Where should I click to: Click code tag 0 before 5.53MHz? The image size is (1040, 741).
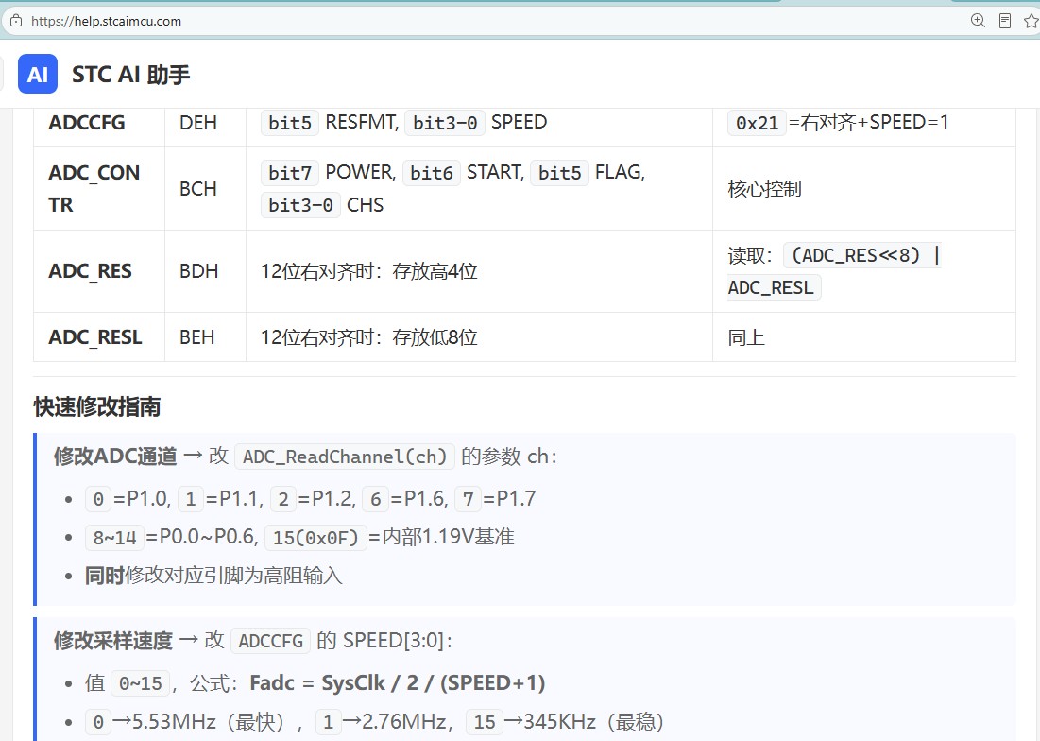click(98, 722)
